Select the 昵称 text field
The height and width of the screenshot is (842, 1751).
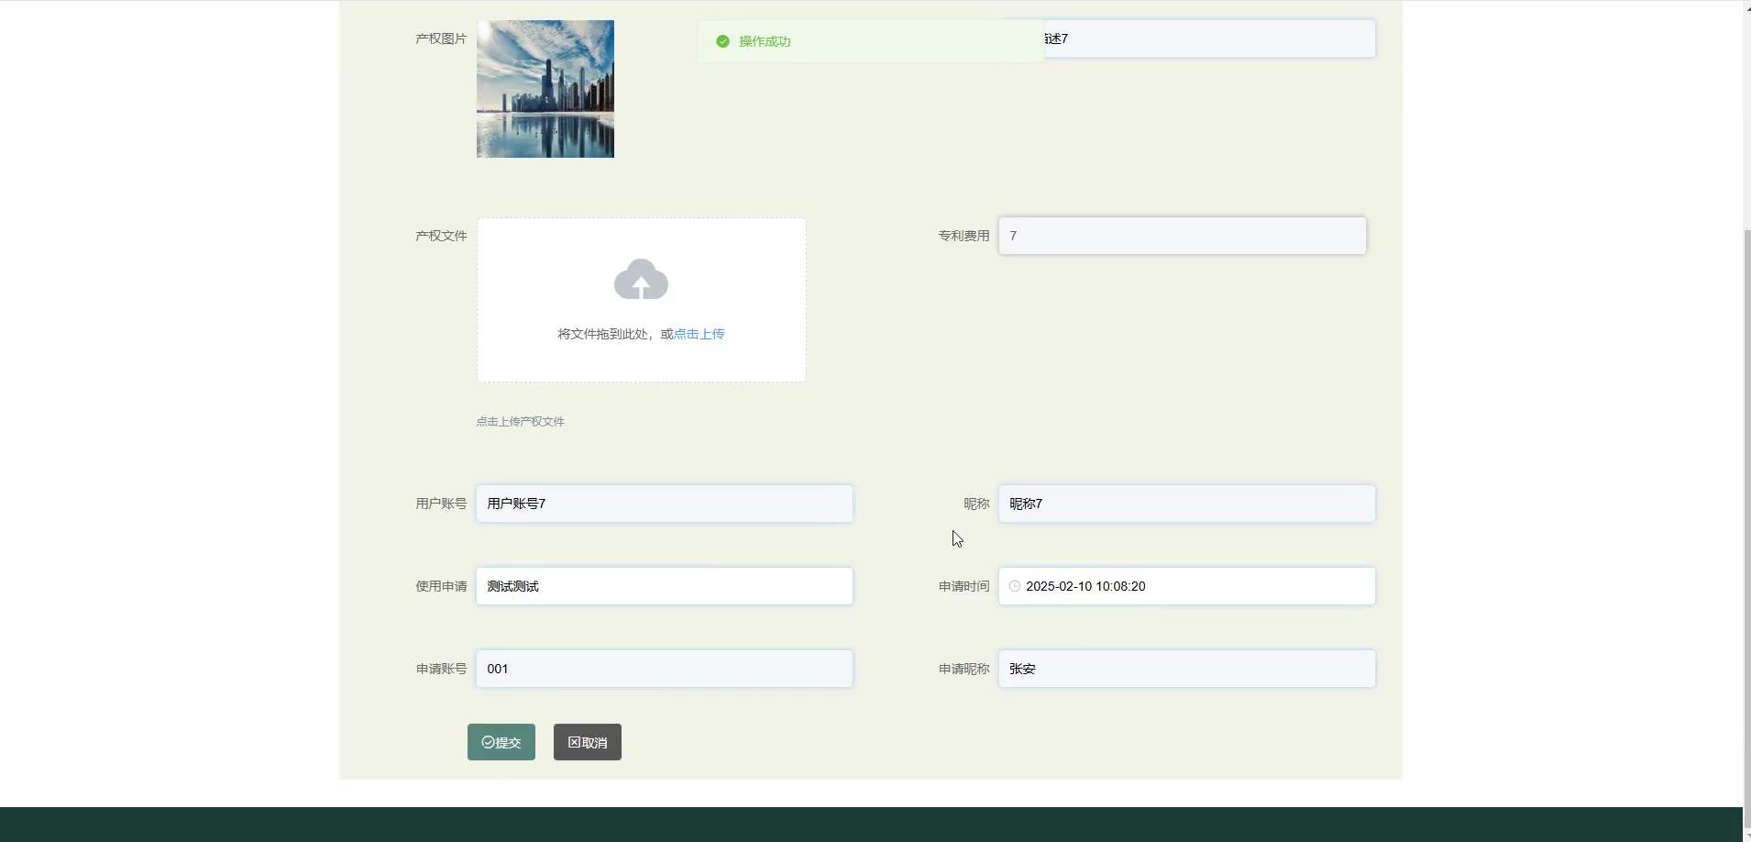pyautogui.click(x=1186, y=504)
